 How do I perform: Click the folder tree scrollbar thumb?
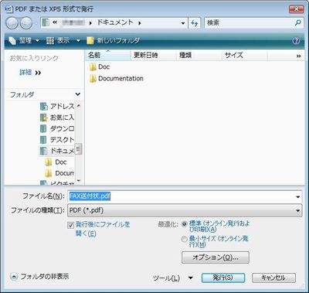pos(79,148)
